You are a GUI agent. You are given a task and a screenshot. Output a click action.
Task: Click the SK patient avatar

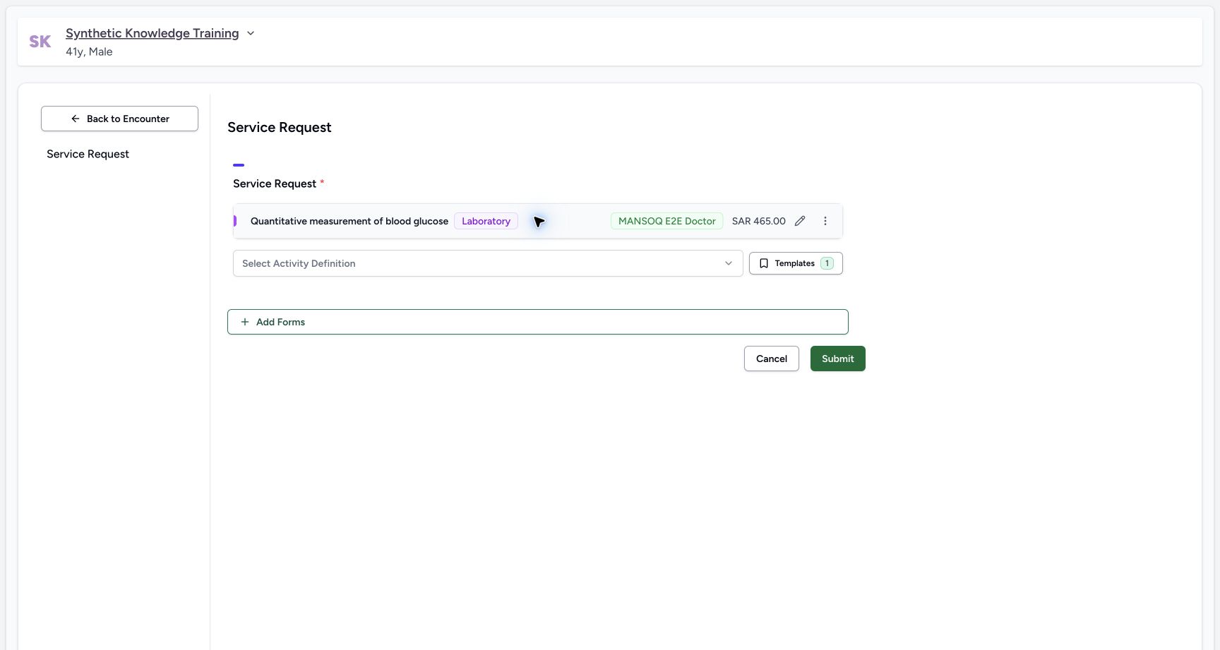40,42
